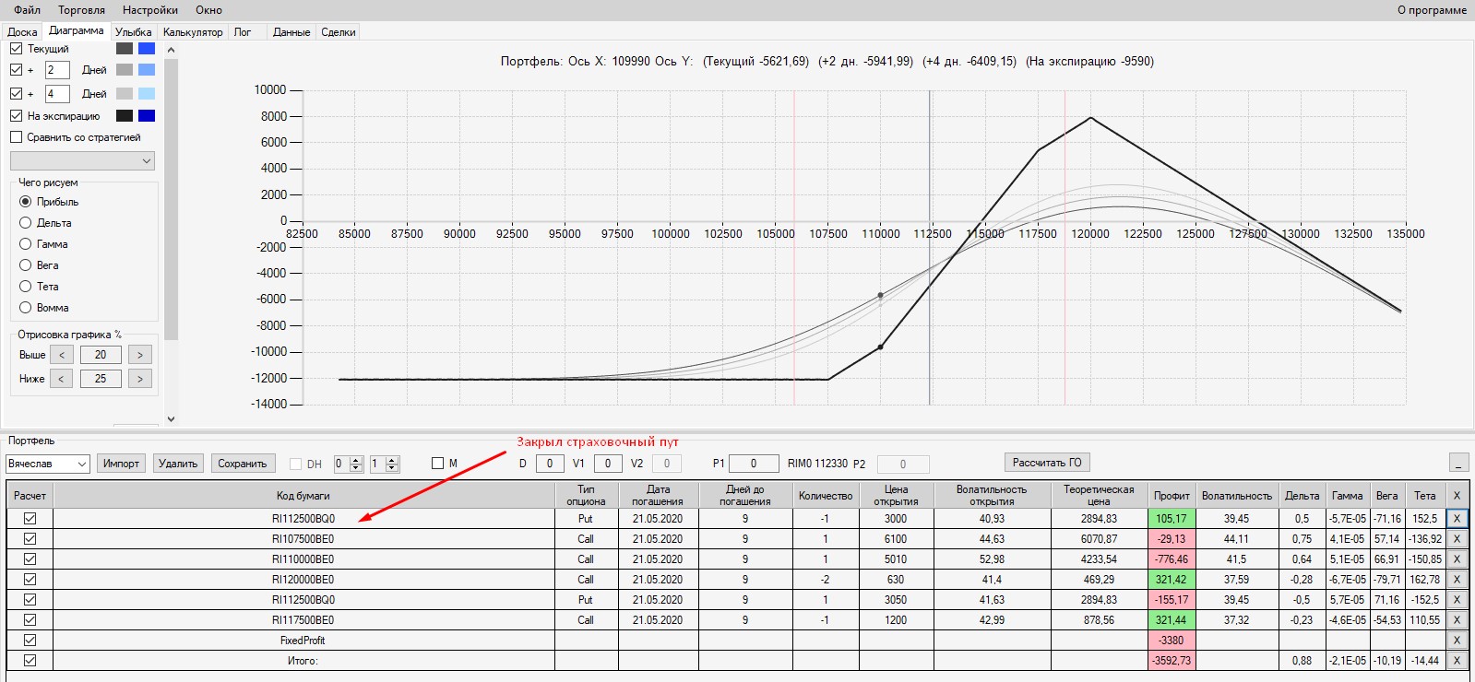1475x682 pixels.
Task: Select the Вомма radio button
Action: click(x=26, y=308)
